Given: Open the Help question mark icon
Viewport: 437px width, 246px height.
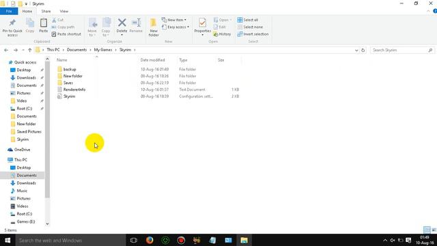Looking at the screenshot, I should (434, 11).
